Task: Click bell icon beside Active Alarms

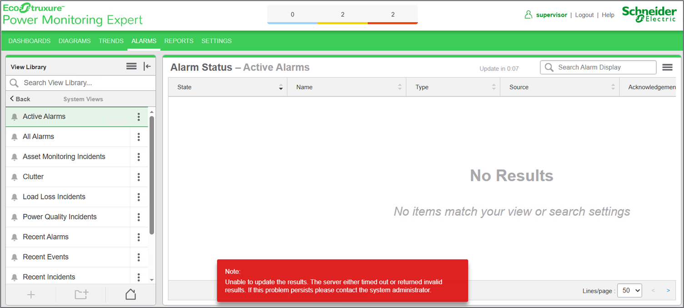Action: (x=15, y=117)
